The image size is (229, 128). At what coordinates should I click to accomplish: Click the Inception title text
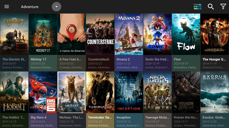click(x=124, y=117)
